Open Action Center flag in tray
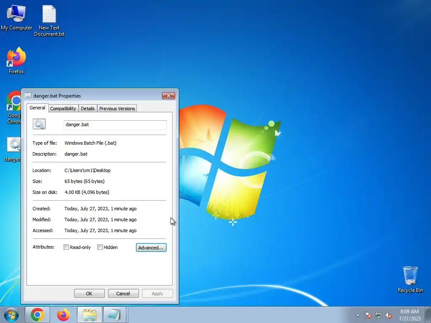 tap(368, 315)
